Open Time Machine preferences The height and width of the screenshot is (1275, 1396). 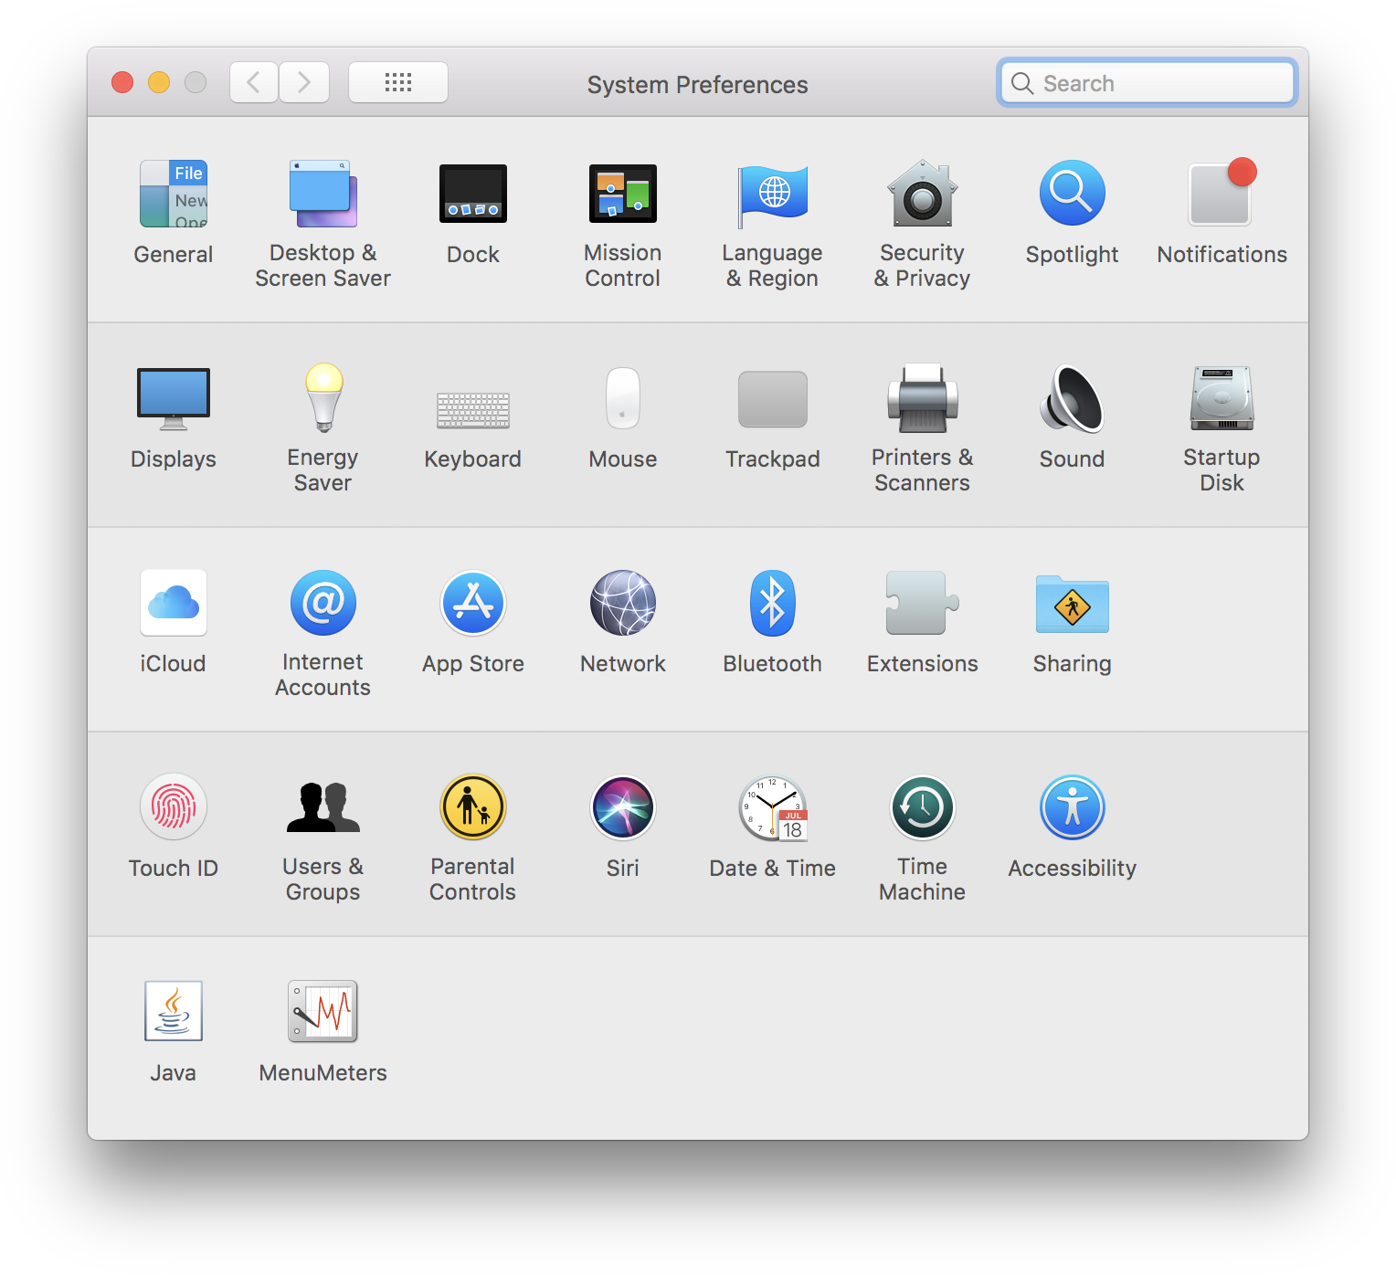[x=923, y=807]
